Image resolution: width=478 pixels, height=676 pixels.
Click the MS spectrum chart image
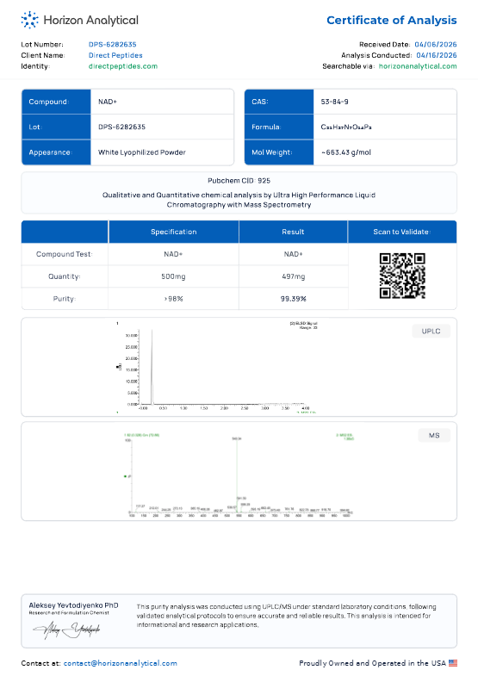point(239,474)
